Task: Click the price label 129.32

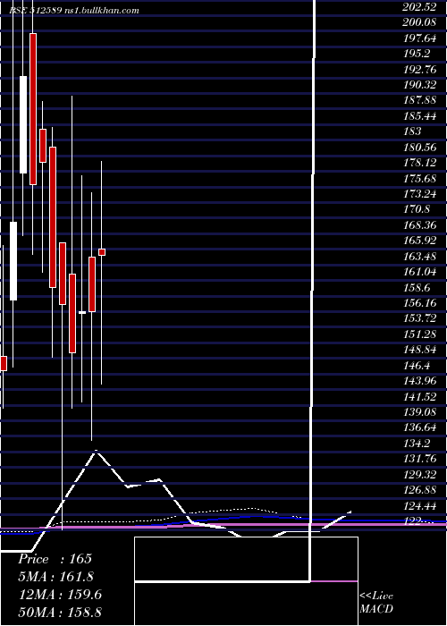Action: tap(419, 474)
